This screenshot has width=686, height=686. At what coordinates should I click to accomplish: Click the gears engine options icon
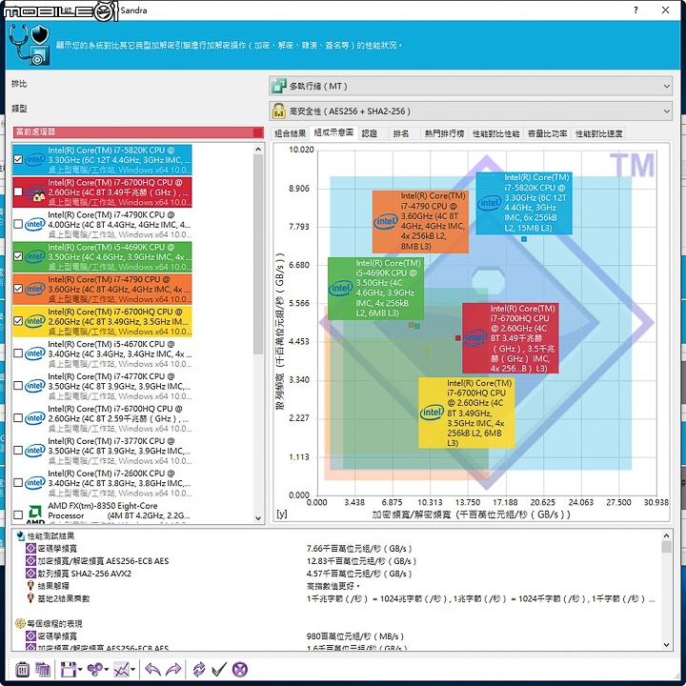(95, 670)
